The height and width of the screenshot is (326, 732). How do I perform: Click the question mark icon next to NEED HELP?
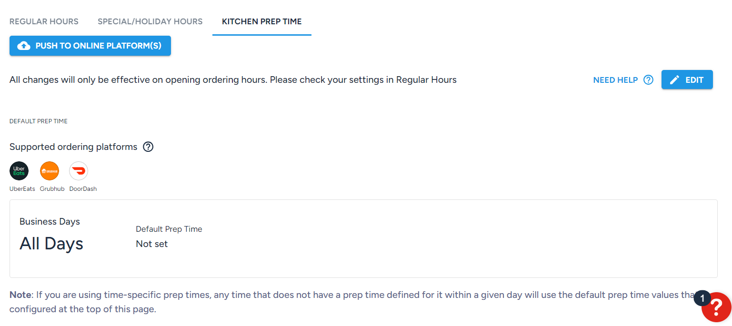pyautogui.click(x=648, y=79)
